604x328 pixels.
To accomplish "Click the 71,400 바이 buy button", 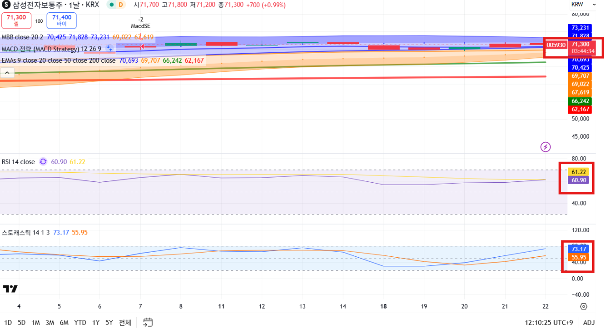I will (x=61, y=20).
